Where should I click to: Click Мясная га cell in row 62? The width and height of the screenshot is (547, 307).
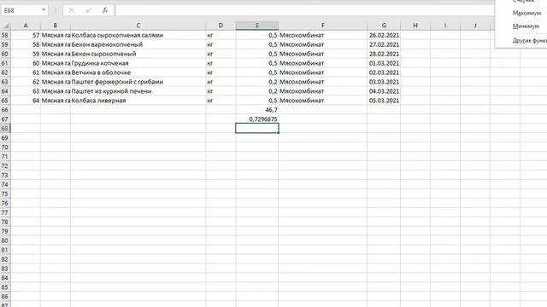[55, 72]
